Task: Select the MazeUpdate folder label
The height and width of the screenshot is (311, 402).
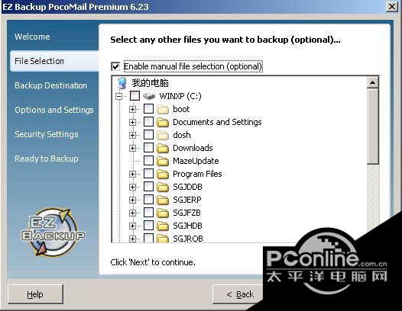Action: tap(196, 161)
